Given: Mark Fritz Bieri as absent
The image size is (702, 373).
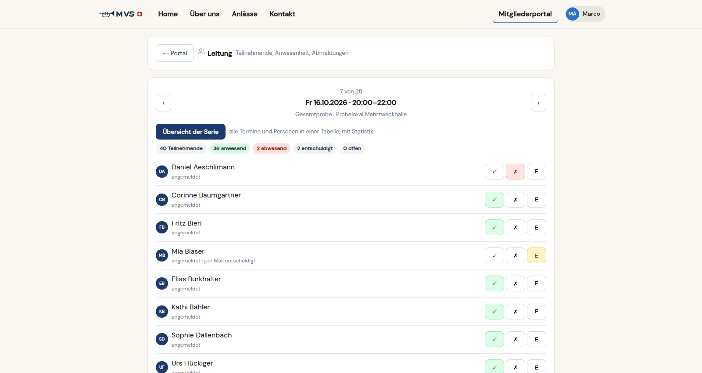Looking at the screenshot, I should click(516, 227).
